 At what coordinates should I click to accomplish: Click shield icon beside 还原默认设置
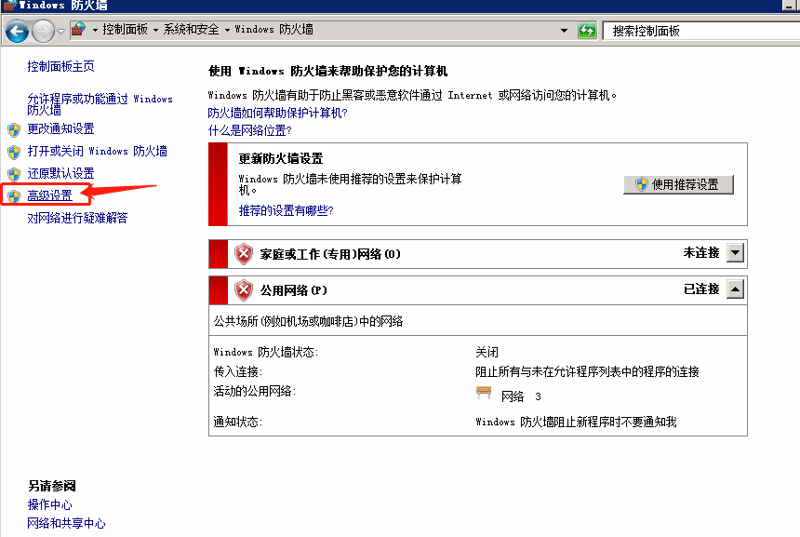14,175
